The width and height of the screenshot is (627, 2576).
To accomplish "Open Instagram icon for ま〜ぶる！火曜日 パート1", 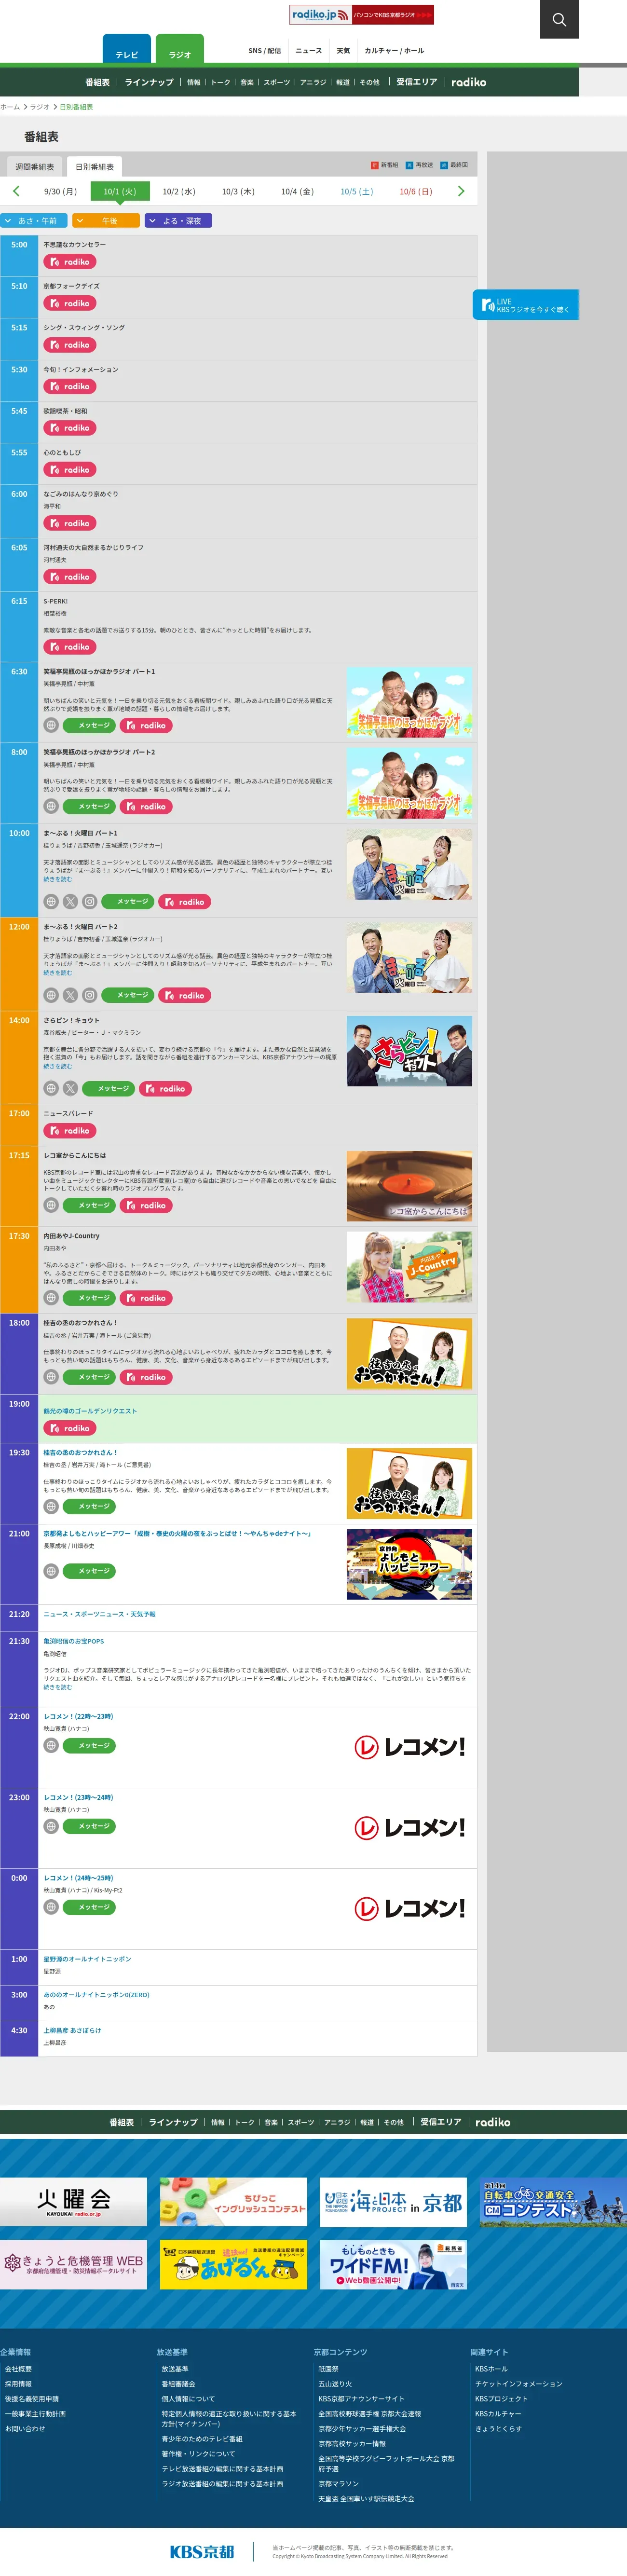I will click(x=89, y=902).
